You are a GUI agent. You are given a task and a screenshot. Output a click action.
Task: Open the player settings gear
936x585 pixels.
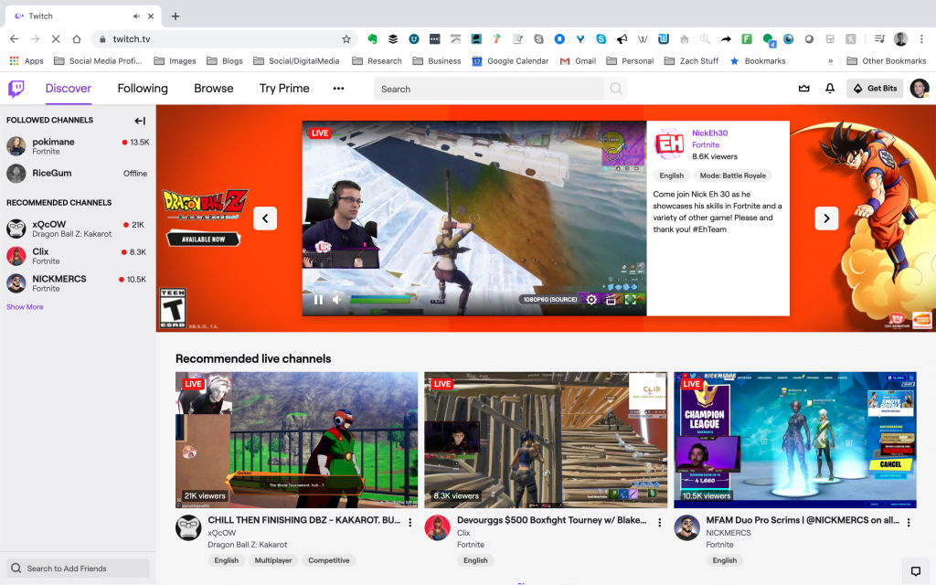(591, 300)
